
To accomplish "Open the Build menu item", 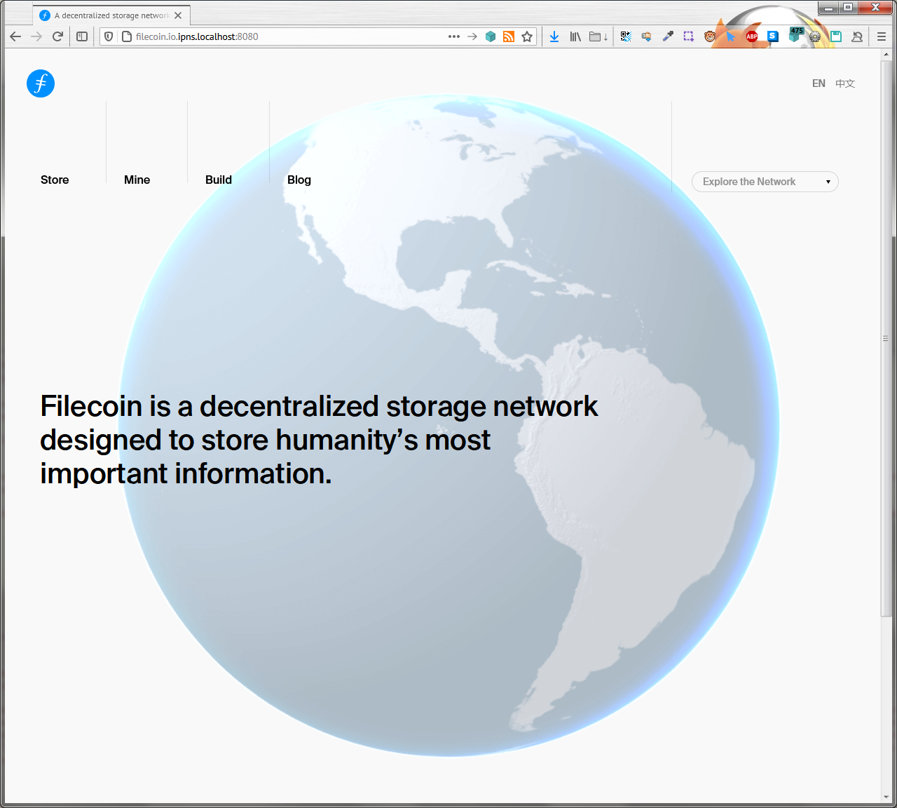I will point(219,180).
